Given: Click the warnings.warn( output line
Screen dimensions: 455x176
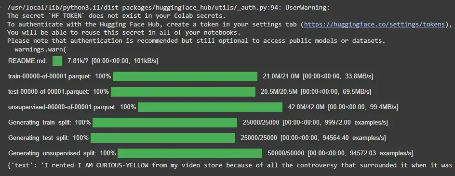Looking at the screenshot, I should pyautogui.click(x=40, y=50).
